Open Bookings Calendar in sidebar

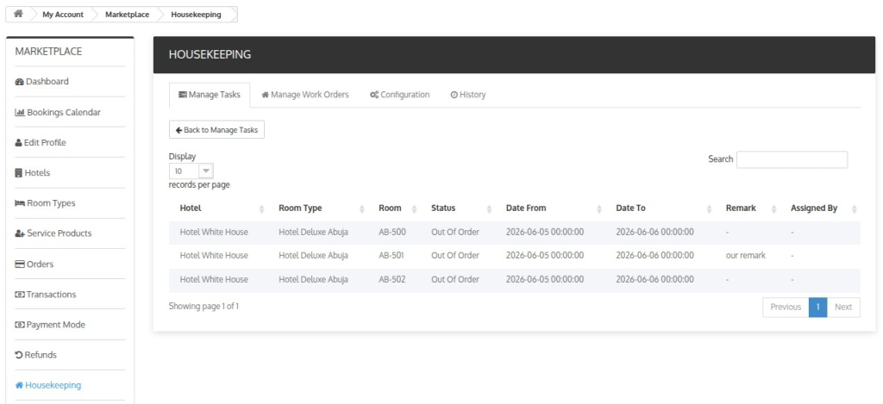(58, 112)
